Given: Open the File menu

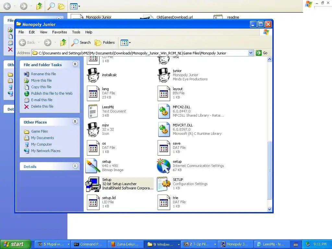Looking at the screenshot, I should pos(21,32).
